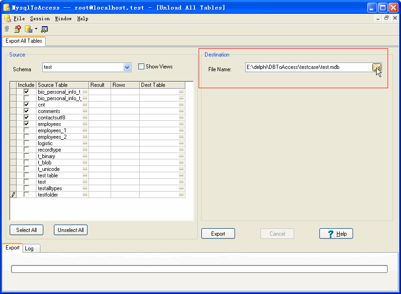Switch to the Log tab
The image size is (401, 294).
(32, 249)
